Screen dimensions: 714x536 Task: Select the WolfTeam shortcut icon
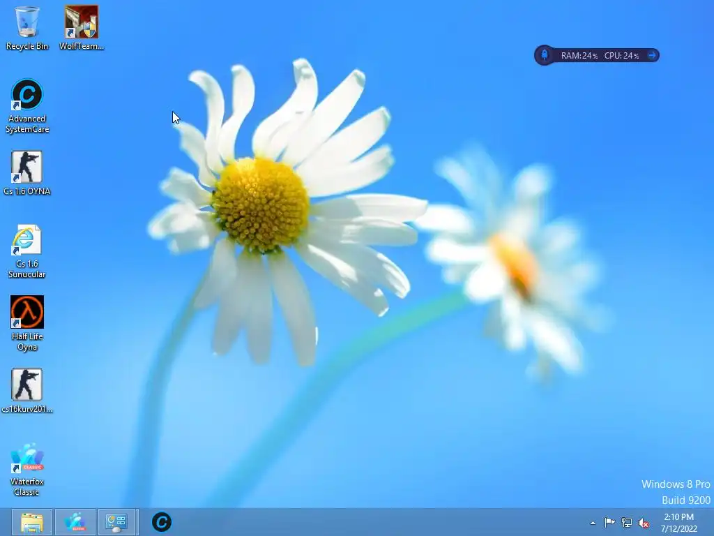82,28
